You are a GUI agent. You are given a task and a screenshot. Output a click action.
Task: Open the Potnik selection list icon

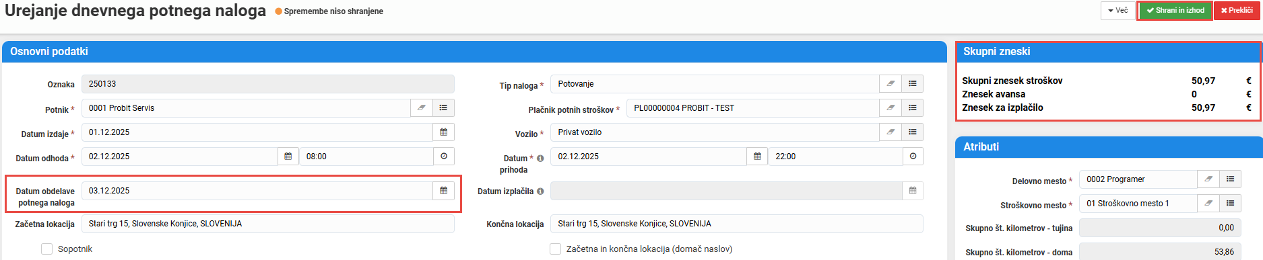click(x=443, y=107)
